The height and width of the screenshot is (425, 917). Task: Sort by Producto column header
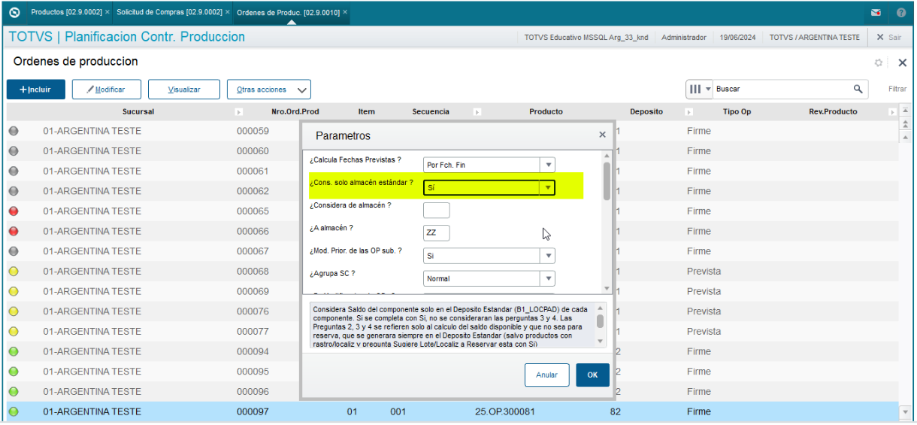coord(546,111)
